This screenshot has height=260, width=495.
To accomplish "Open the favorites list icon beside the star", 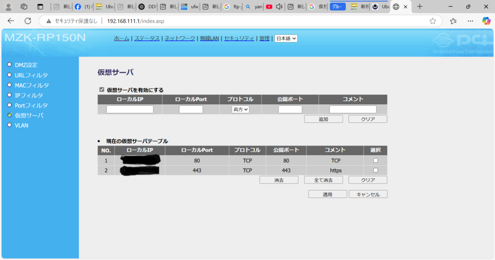I will (x=453, y=21).
